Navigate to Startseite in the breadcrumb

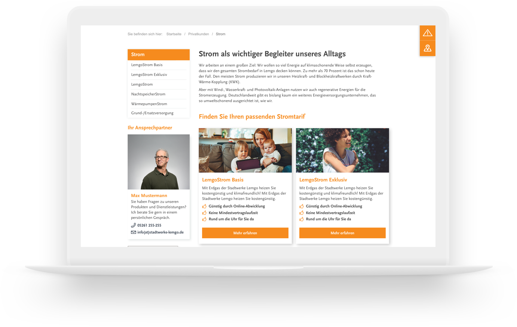(174, 34)
